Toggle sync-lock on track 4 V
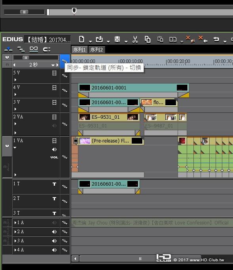Screen dimensions: 233x270 [x=65, y=90]
